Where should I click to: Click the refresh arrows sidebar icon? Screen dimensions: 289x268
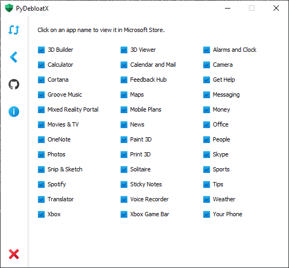point(14,30)
